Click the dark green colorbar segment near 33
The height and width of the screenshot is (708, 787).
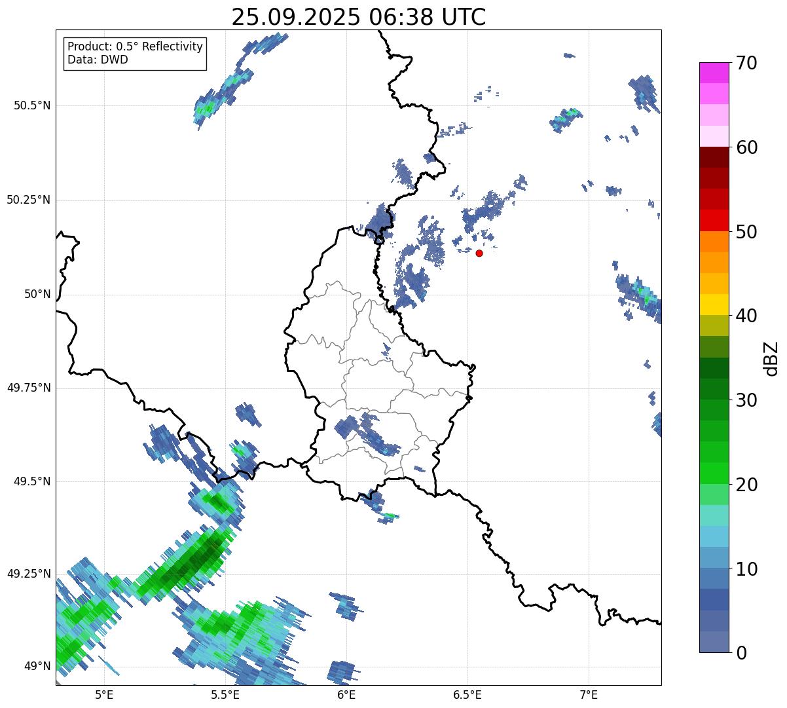[714, 368]
